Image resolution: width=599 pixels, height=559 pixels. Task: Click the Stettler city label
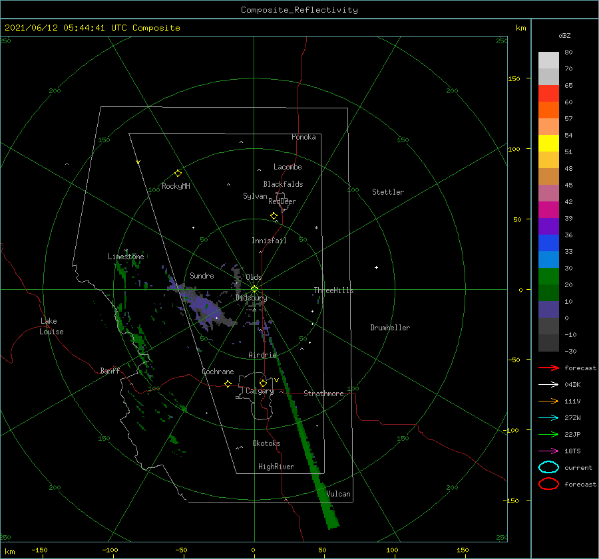pyautogui.click(x=388, y=192)
